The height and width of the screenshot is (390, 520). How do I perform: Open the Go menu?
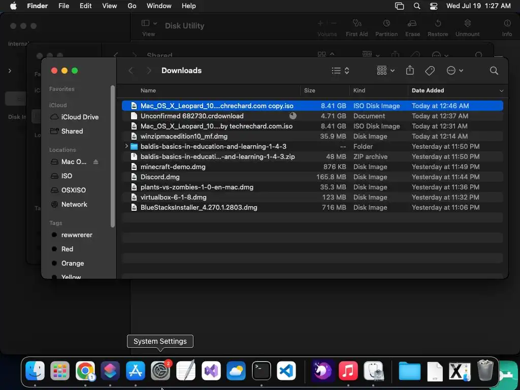[132, 6]
